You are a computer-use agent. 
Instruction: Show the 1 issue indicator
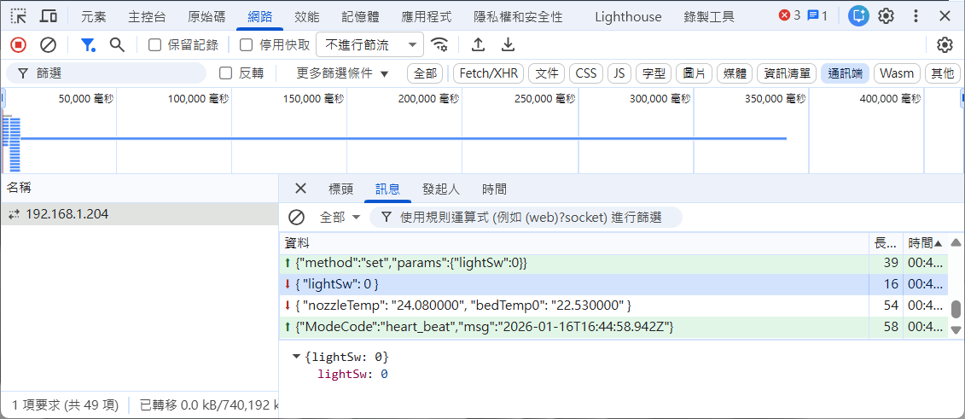point(817,15)
